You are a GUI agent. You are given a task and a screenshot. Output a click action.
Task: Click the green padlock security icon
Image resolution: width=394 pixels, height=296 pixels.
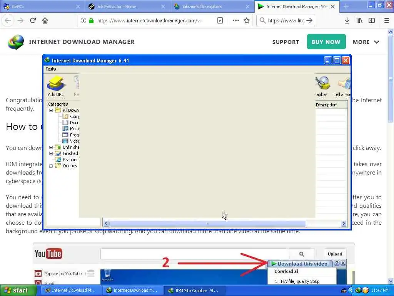click(91, 20)
